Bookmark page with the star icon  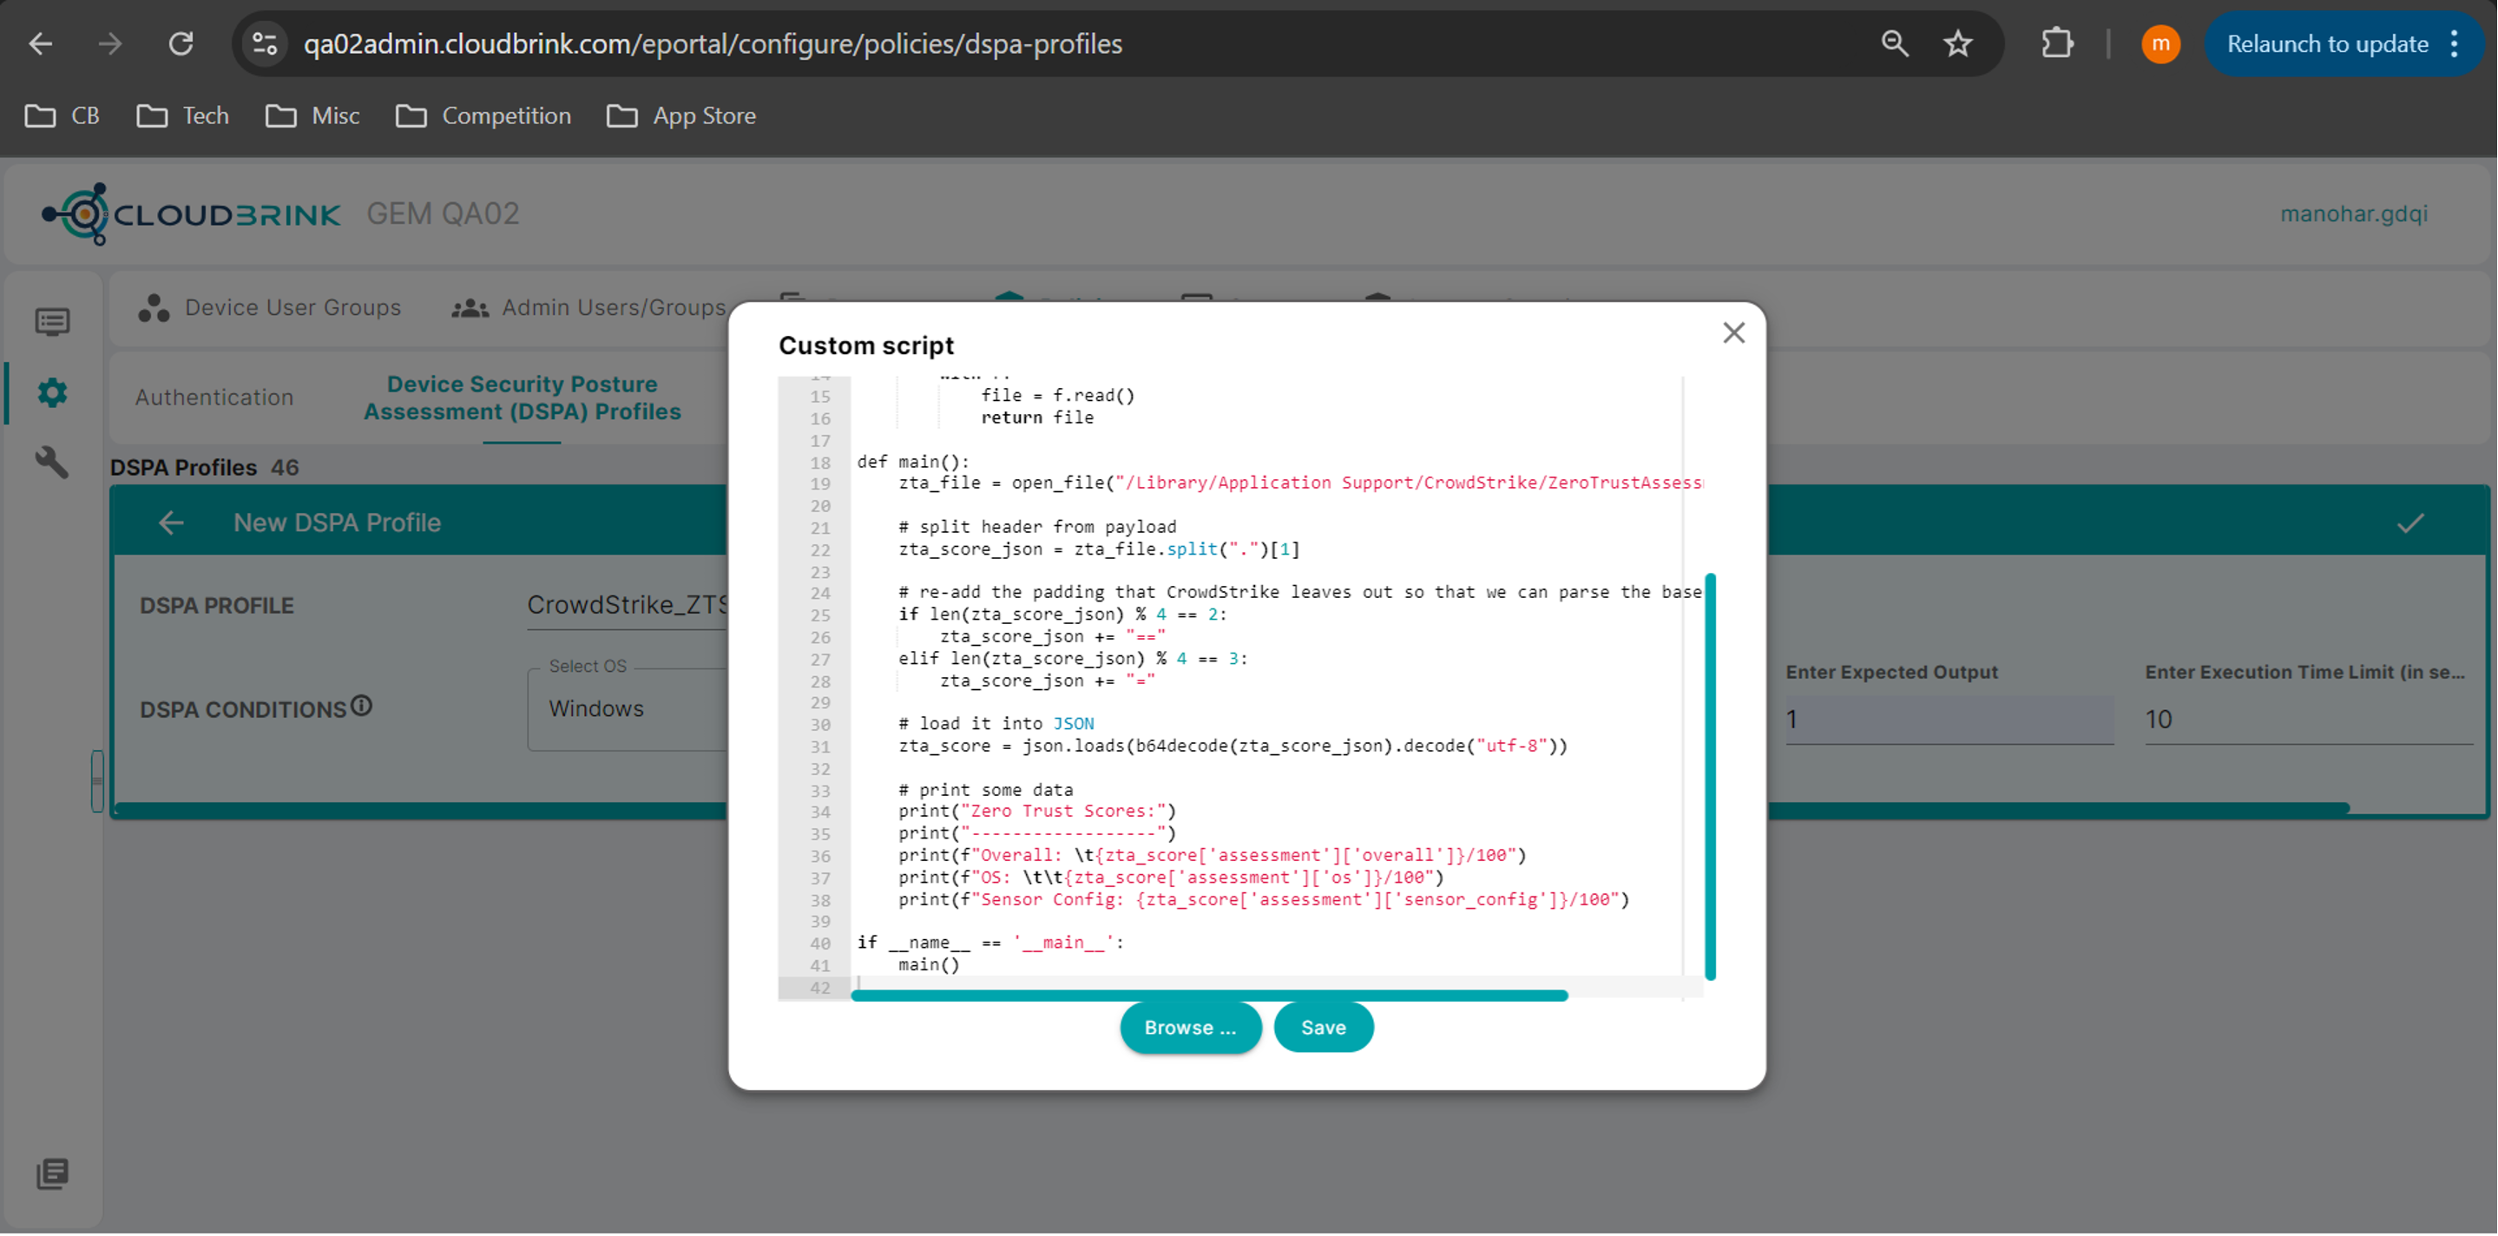pyautogui.click(x=1958, y=43)
